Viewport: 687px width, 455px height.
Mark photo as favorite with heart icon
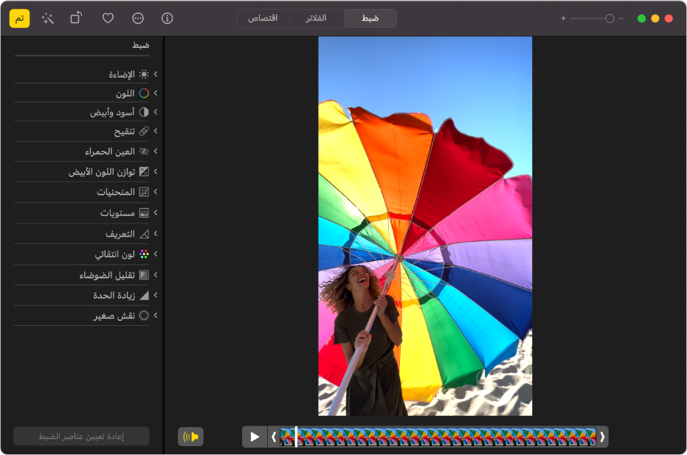pos(108,18)
